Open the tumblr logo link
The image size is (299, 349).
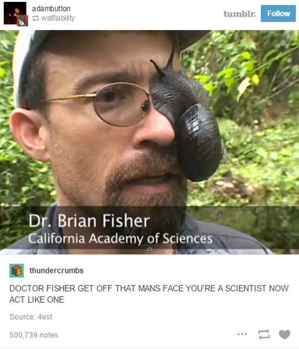239,13
